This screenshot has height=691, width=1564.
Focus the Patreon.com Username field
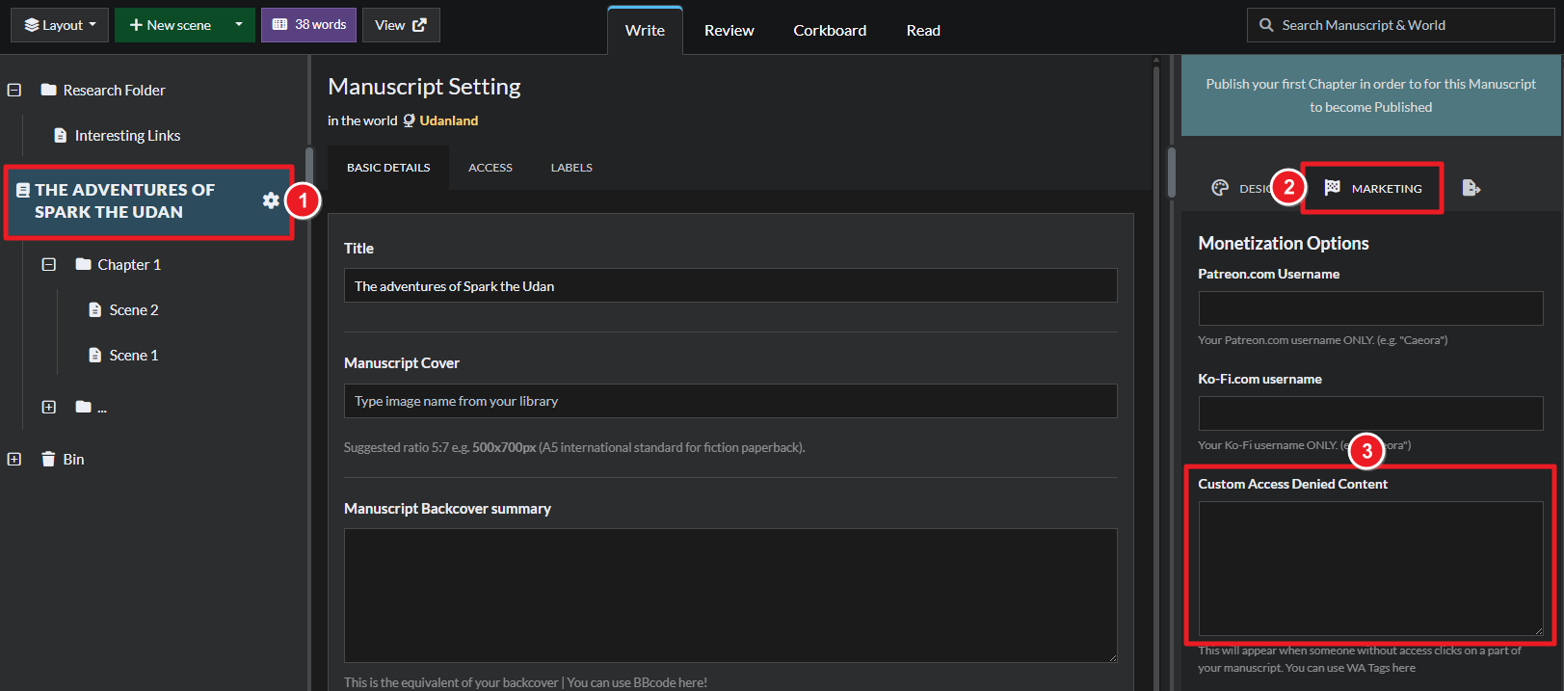pyautogui.click(x=1370, y=308)
